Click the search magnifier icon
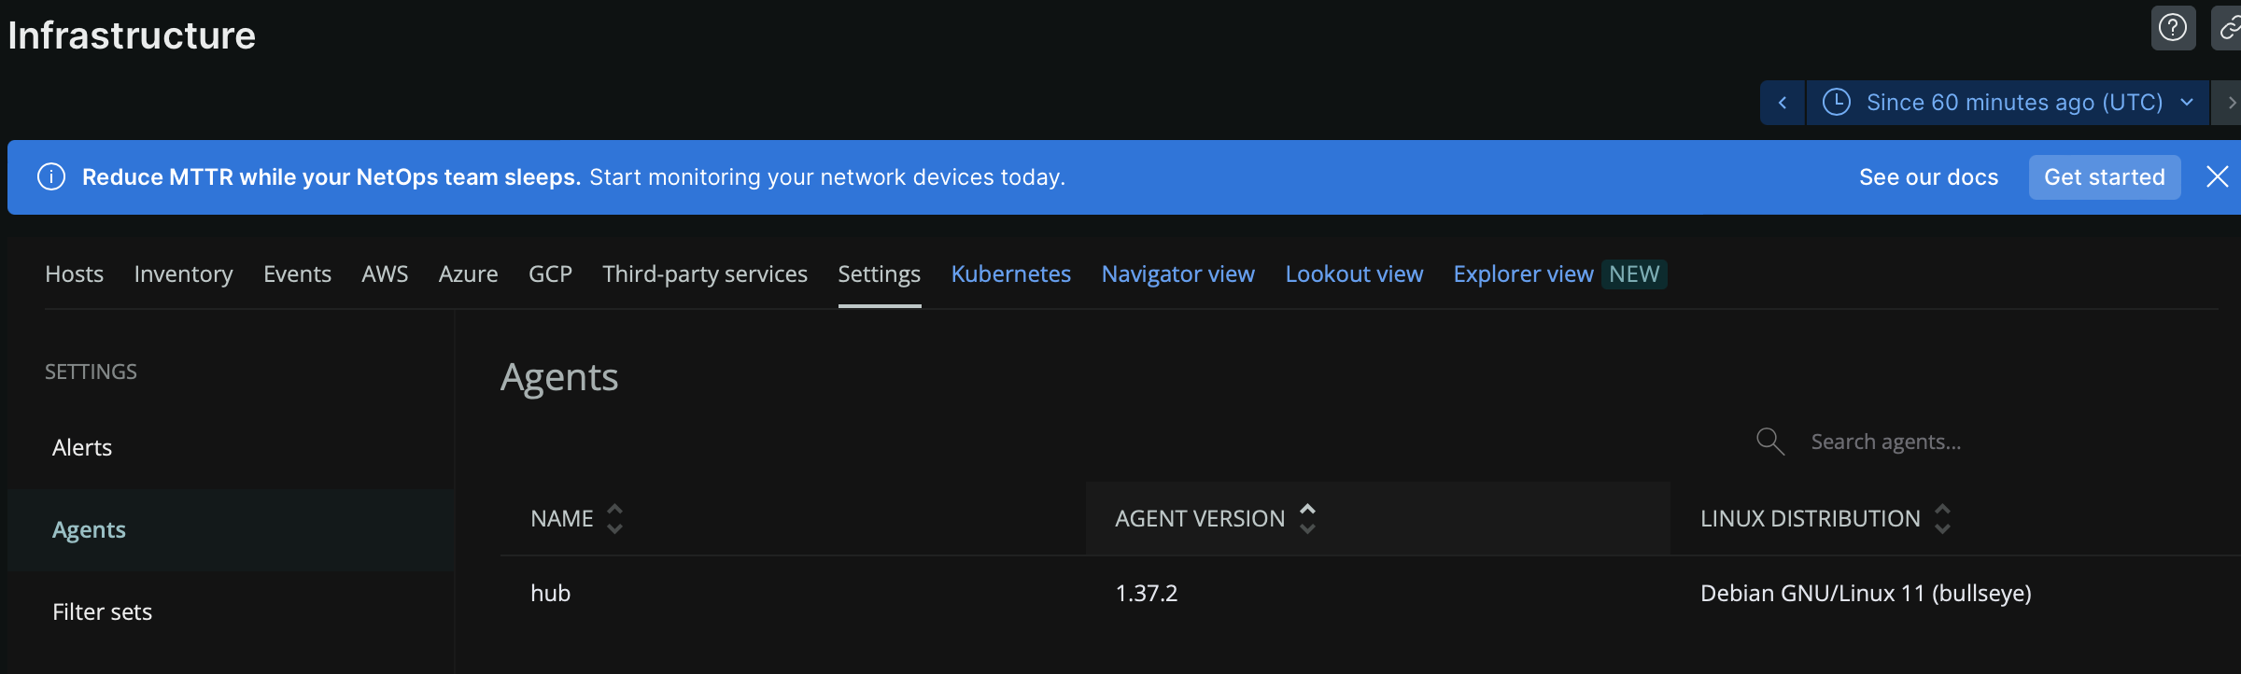This screenshot has height=674, width=2241. [1769, 442]
